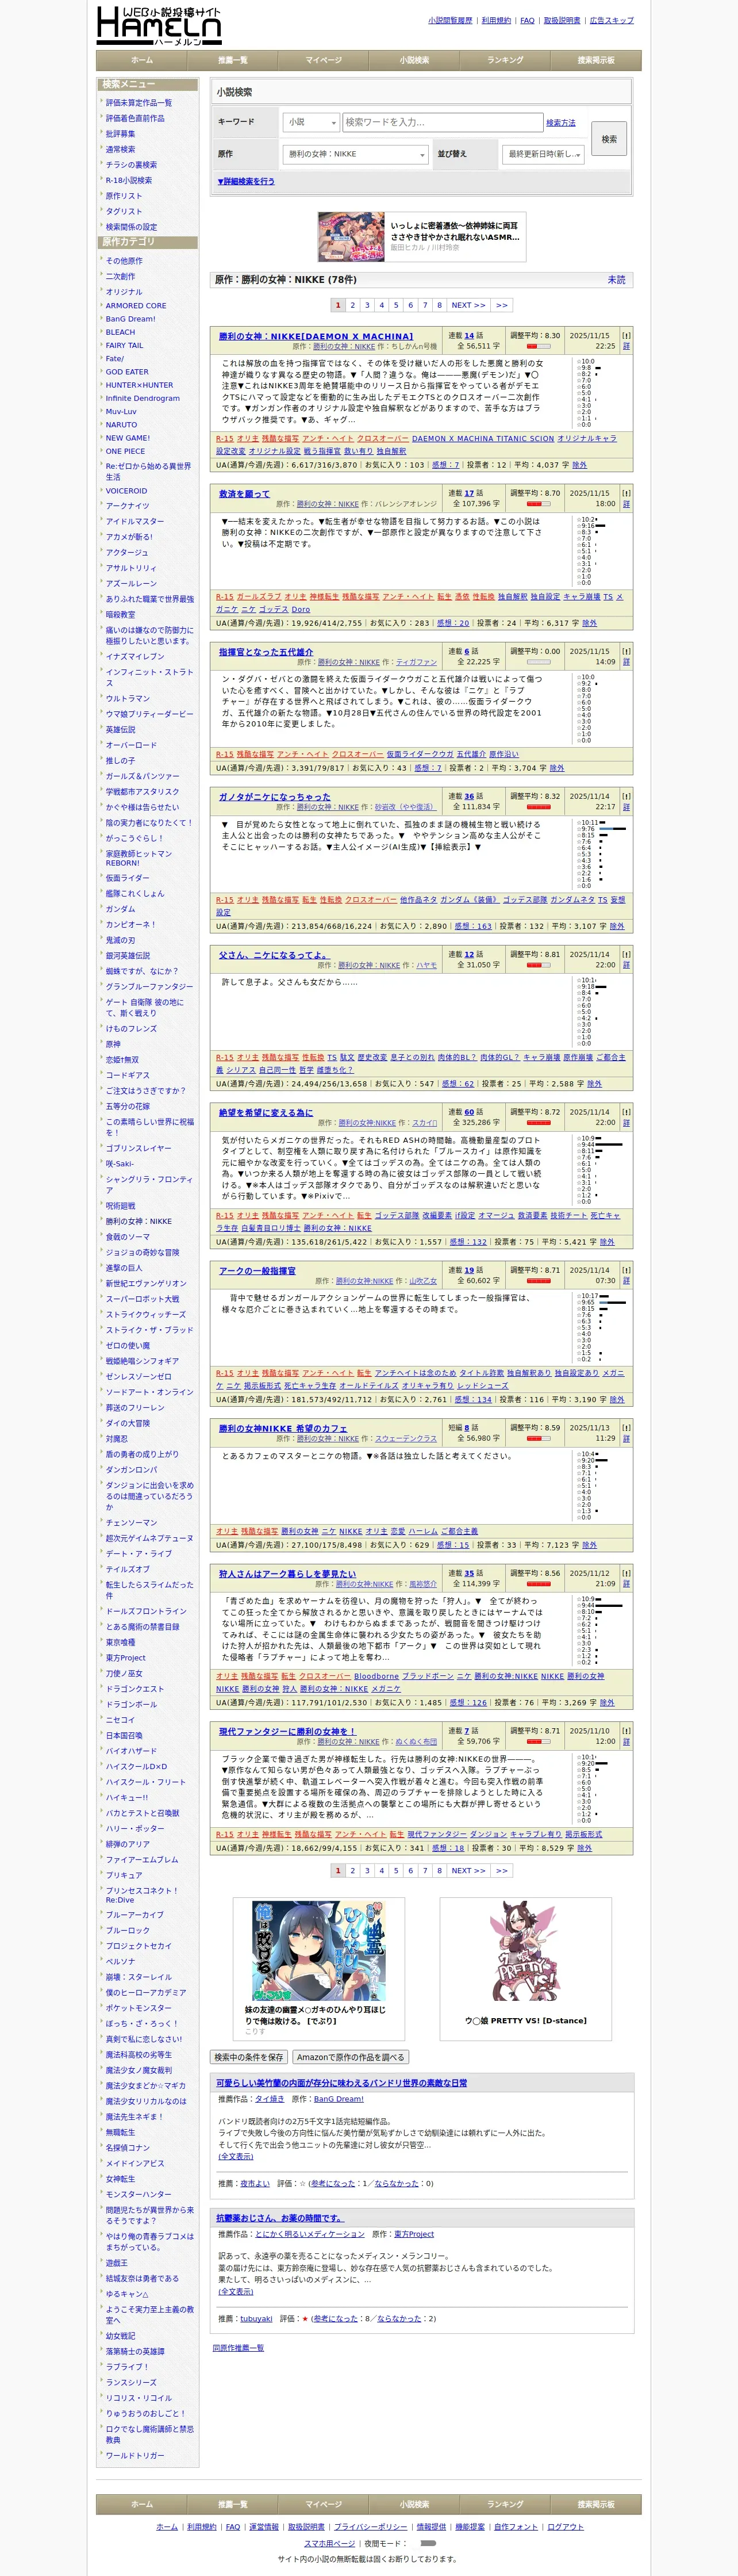Select ARMORED CORE in 原作カテゴリ
The height and width of the screenshot is (2576, 738).
point(136,306)
